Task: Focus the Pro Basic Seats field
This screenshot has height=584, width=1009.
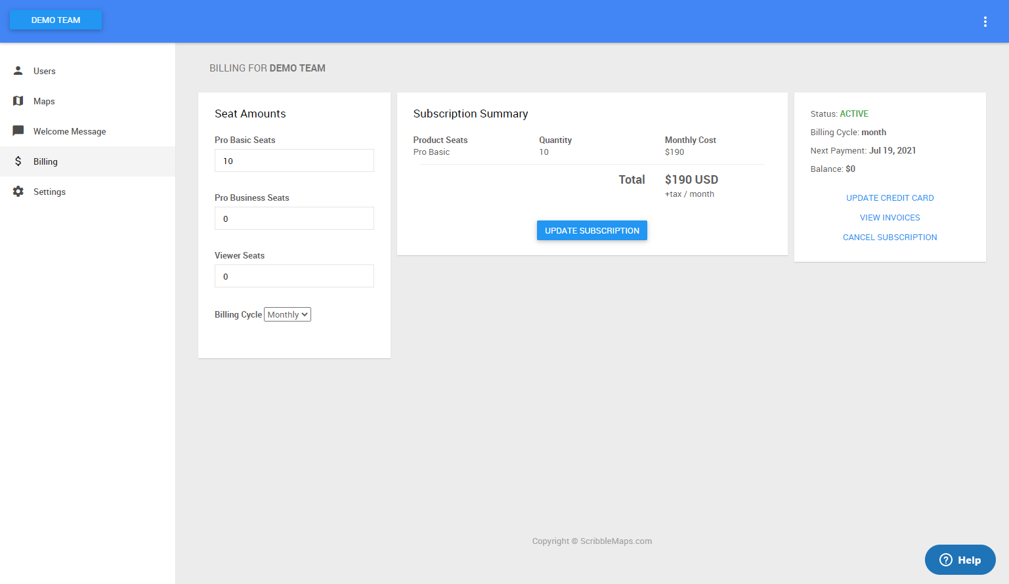Action: 294,161
